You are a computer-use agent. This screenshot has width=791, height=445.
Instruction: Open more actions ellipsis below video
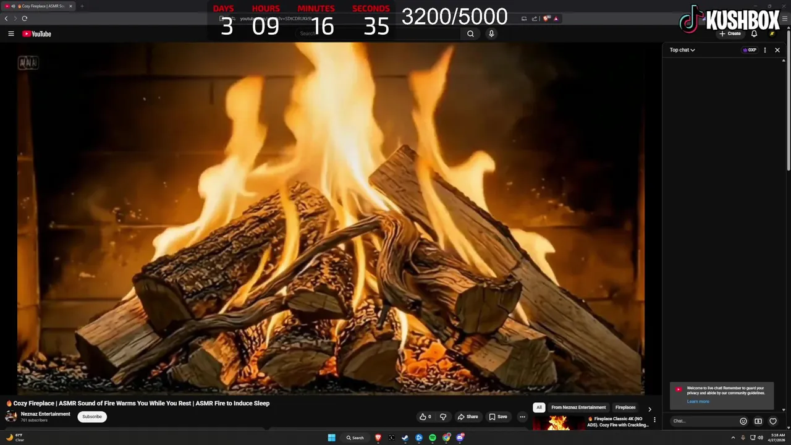click(x=522, y=417)
